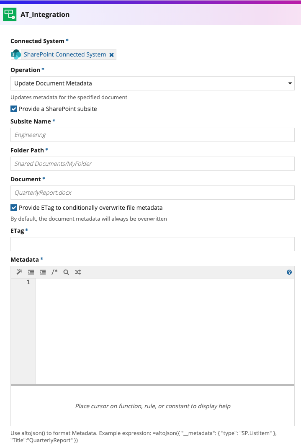Image resolution: width=301 pixels, height=448 pixels.
Task: Uncheck Provide ETag to conditionally overwrite
Action: 14,208
